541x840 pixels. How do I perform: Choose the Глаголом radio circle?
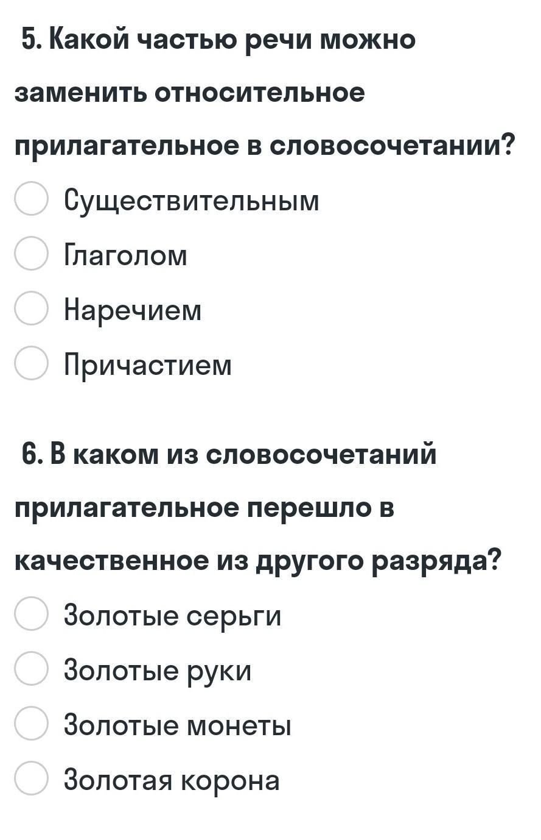(x=31, y=254)
